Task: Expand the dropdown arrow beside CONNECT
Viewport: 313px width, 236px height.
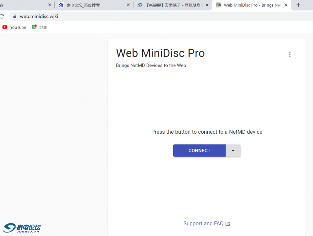Action: coord(233,150)
